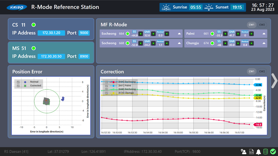Viewport: 278px width, 156px height.
Task: Click Chungju SS indicator box
Action: click(x=225, y=43)
